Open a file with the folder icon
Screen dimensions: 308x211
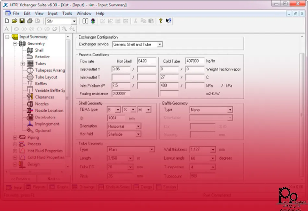click(x=15, y=21)
